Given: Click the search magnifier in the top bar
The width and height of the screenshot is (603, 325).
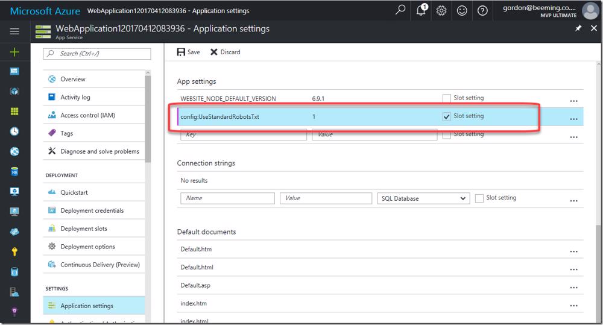Looking at the screenshot, I should coord(400,10).
